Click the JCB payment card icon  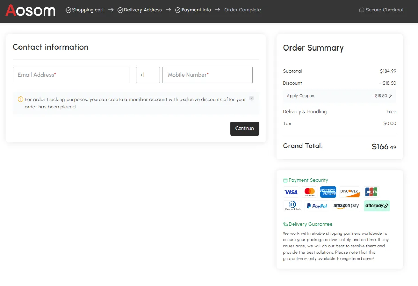click(371, 192)
